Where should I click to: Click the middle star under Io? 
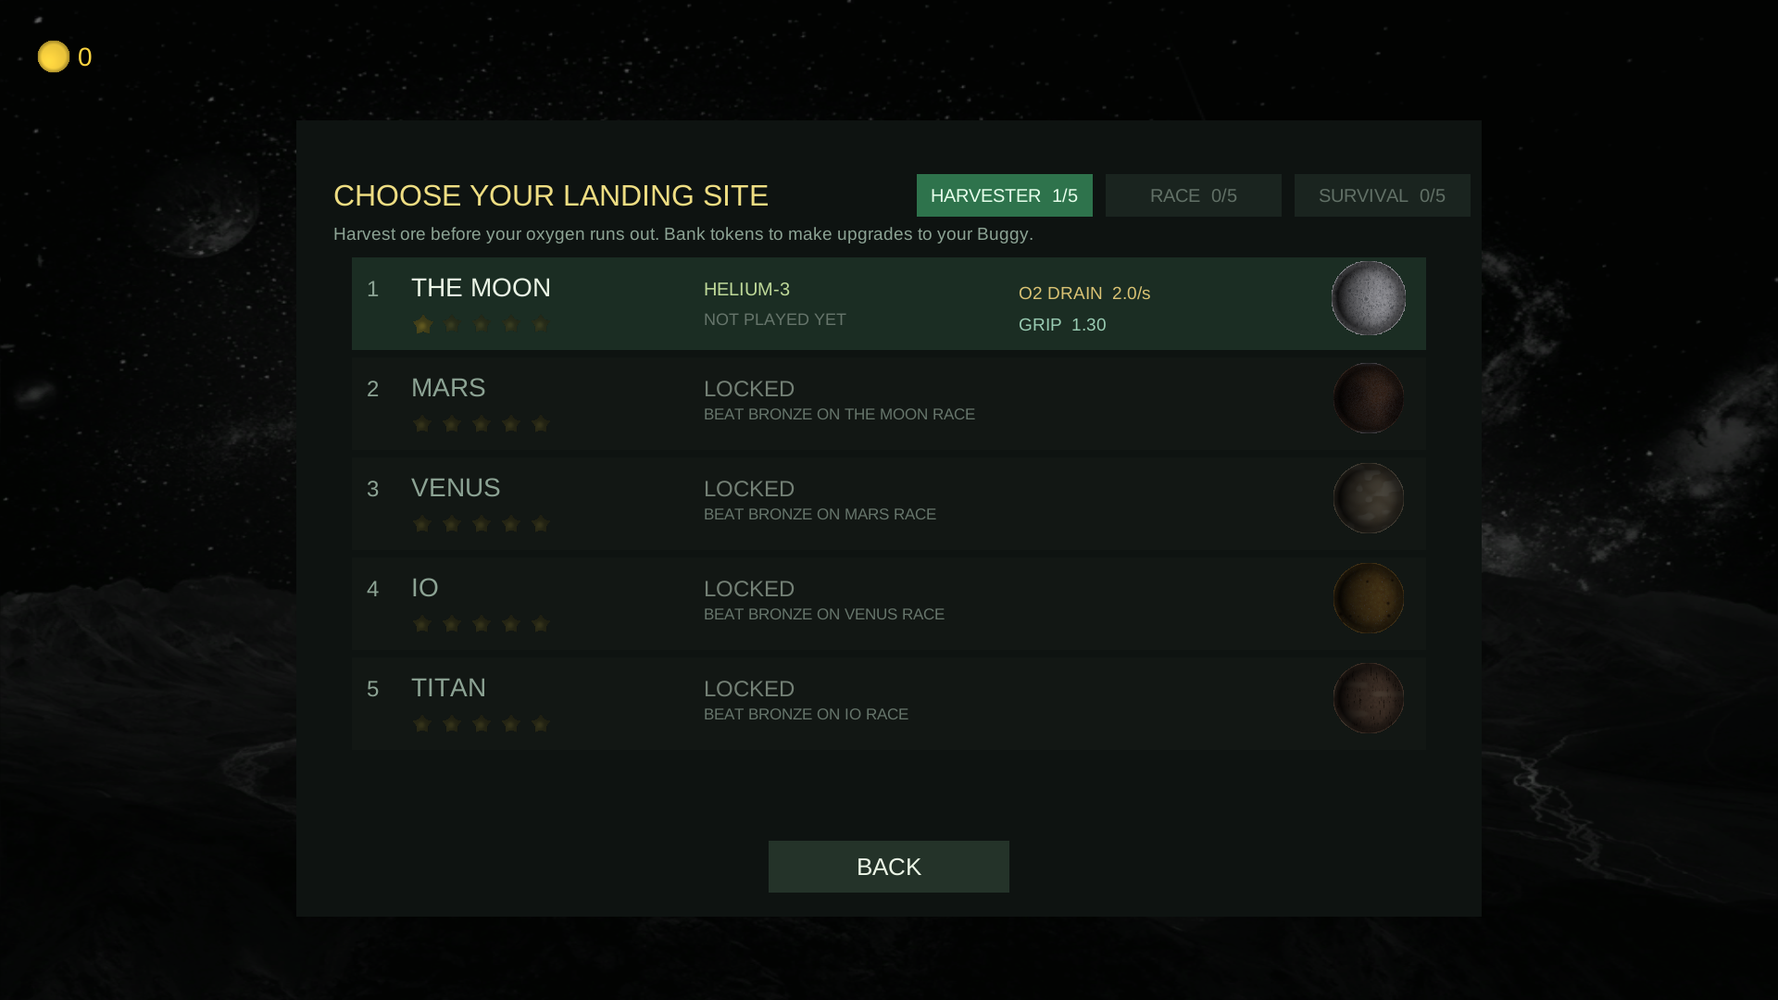click(482, 624)
